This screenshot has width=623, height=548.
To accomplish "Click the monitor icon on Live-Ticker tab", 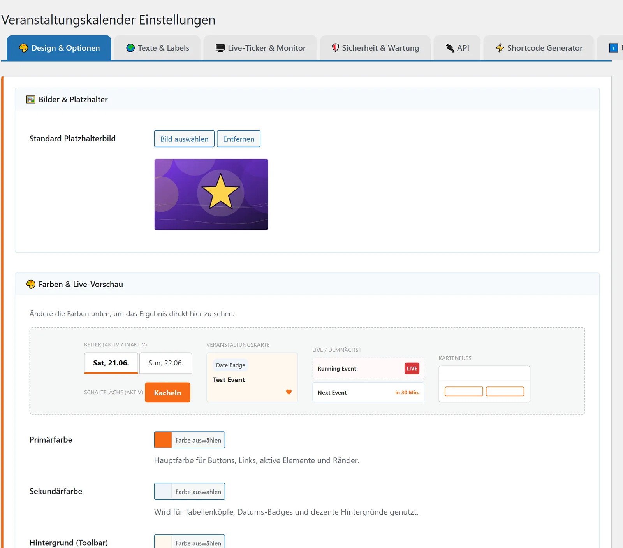I will (x=220, y=48).
